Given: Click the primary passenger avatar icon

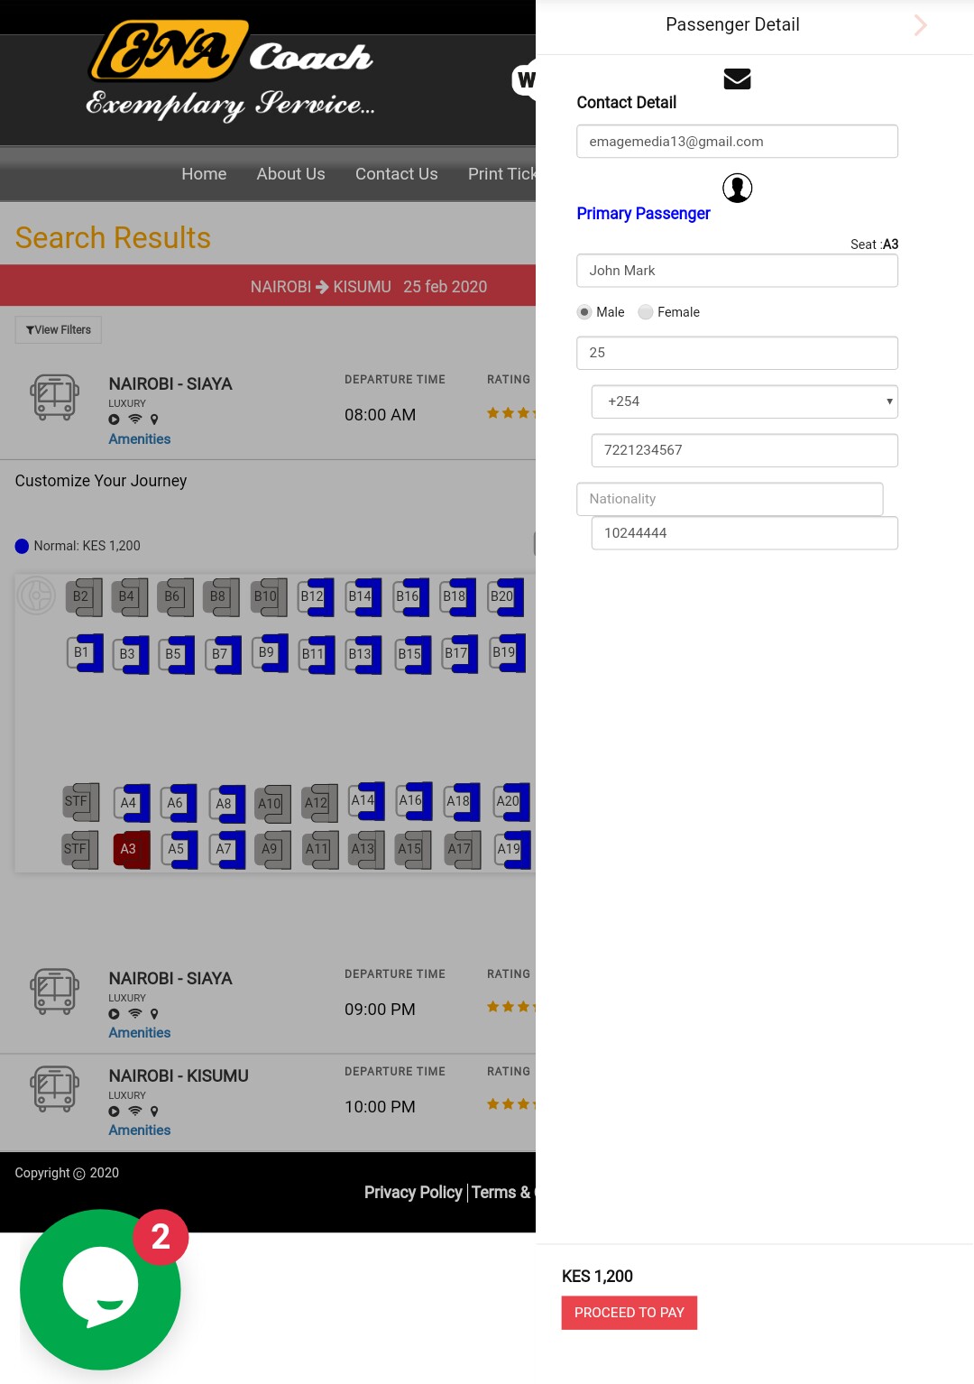Looking at the screenshot, I should 737,189.
